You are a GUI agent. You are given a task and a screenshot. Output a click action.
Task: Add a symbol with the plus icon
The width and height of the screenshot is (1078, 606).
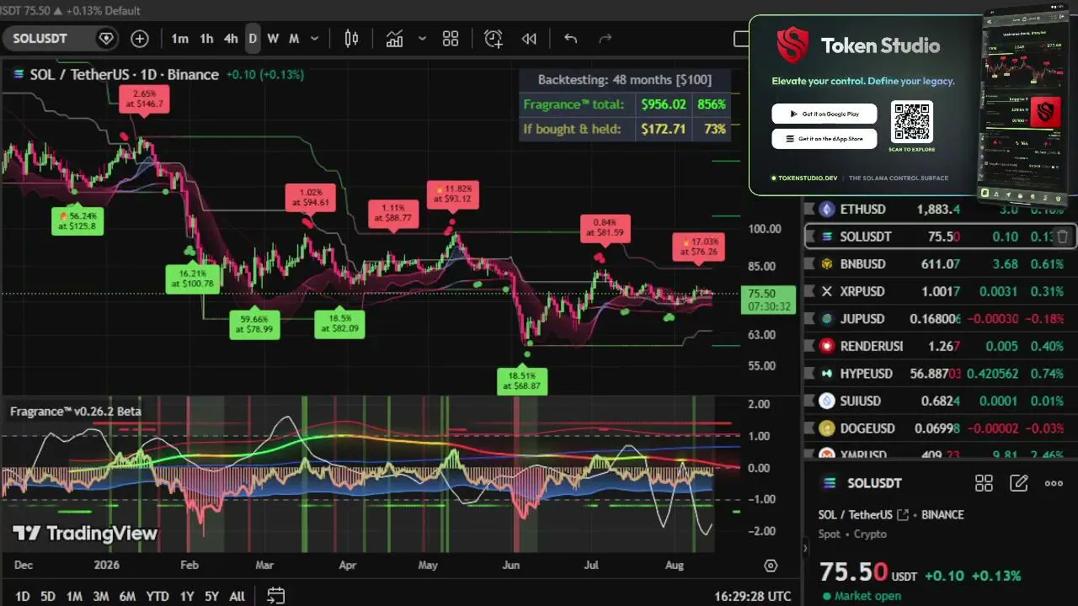tap(140, 39)
